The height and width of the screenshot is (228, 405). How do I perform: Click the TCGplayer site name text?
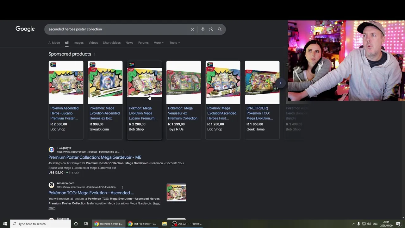[64, 148]
